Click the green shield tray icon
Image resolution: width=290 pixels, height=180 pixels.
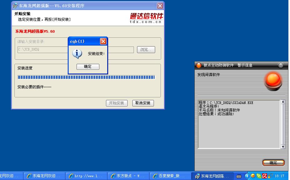(x=259, y=176)
